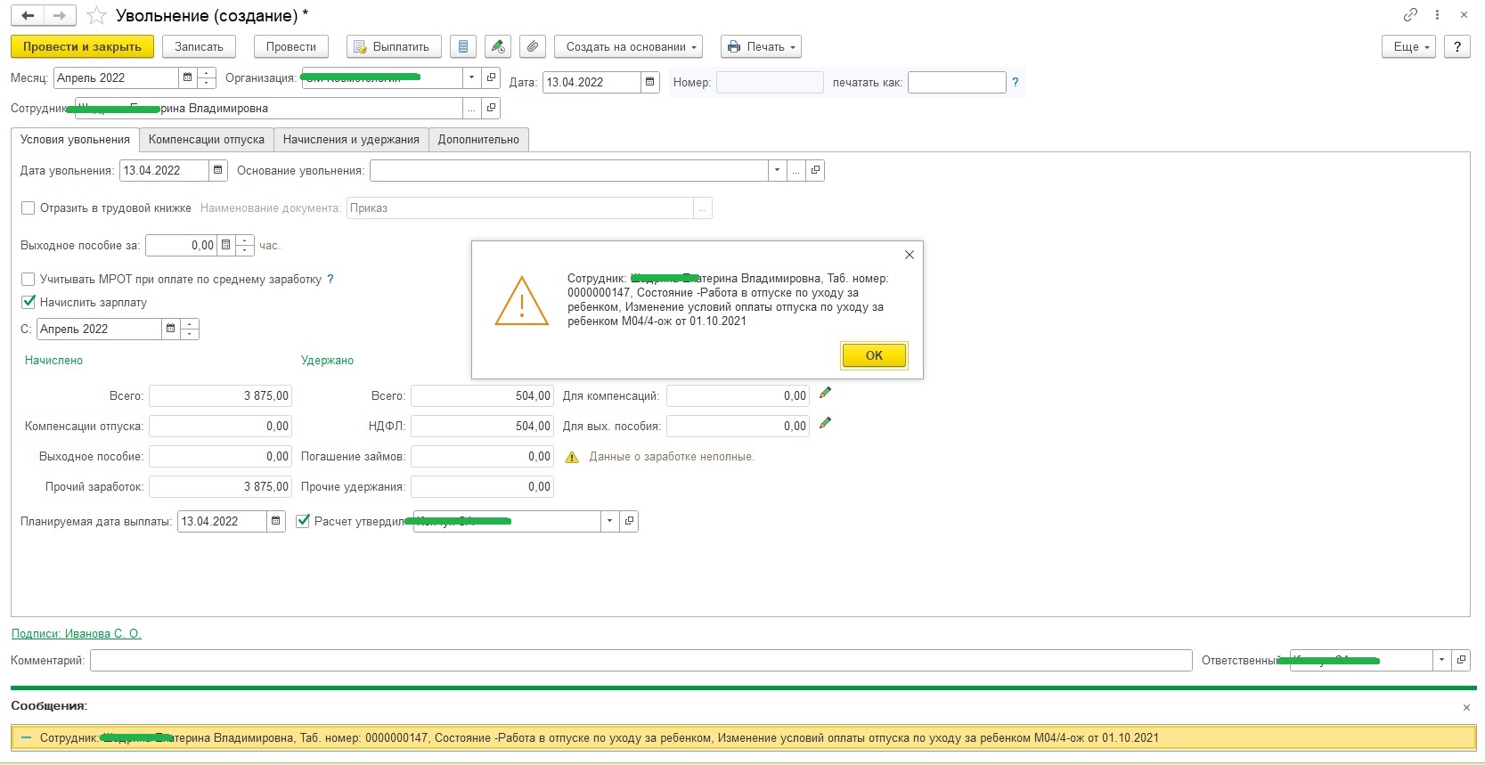This screenshot has width=1485, height=765.
Task: Click Месяц field stepper arrows
Action: pos(207,78)
